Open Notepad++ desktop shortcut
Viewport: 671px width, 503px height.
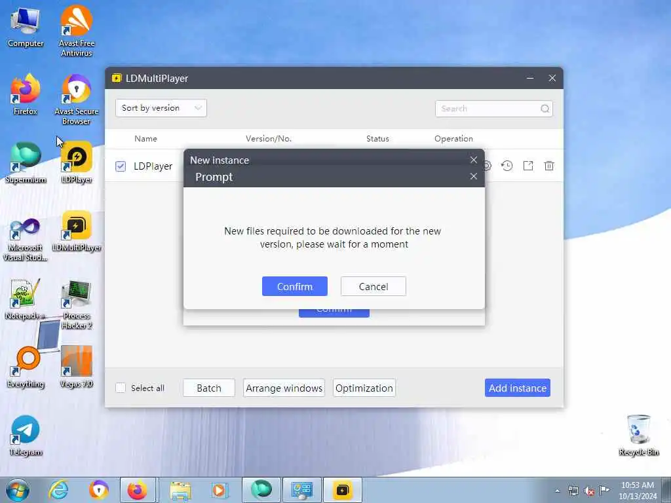[x=26, y=299]
